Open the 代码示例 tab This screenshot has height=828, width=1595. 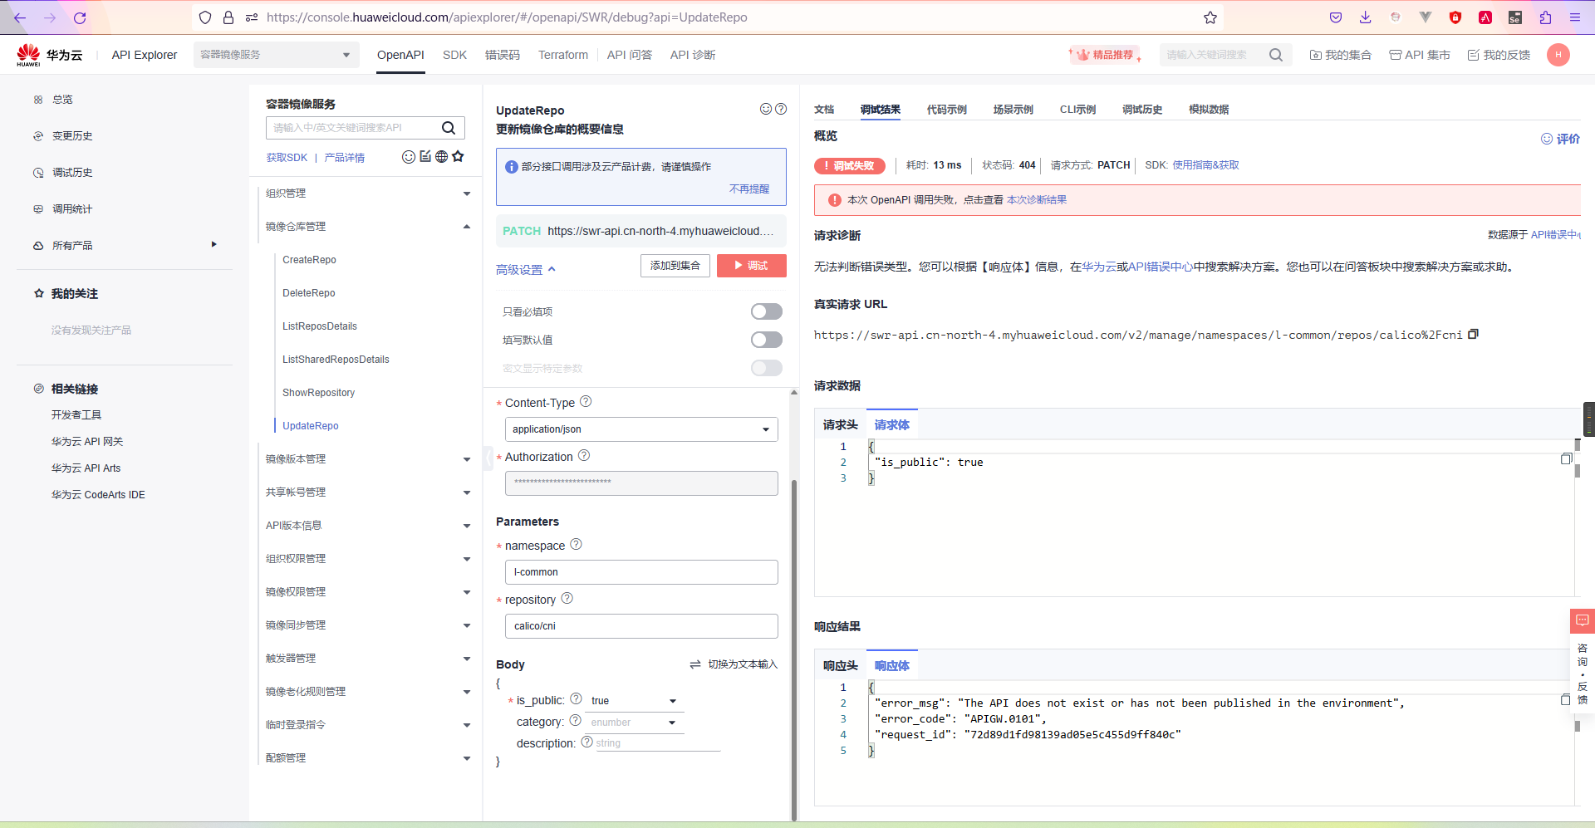947,110
